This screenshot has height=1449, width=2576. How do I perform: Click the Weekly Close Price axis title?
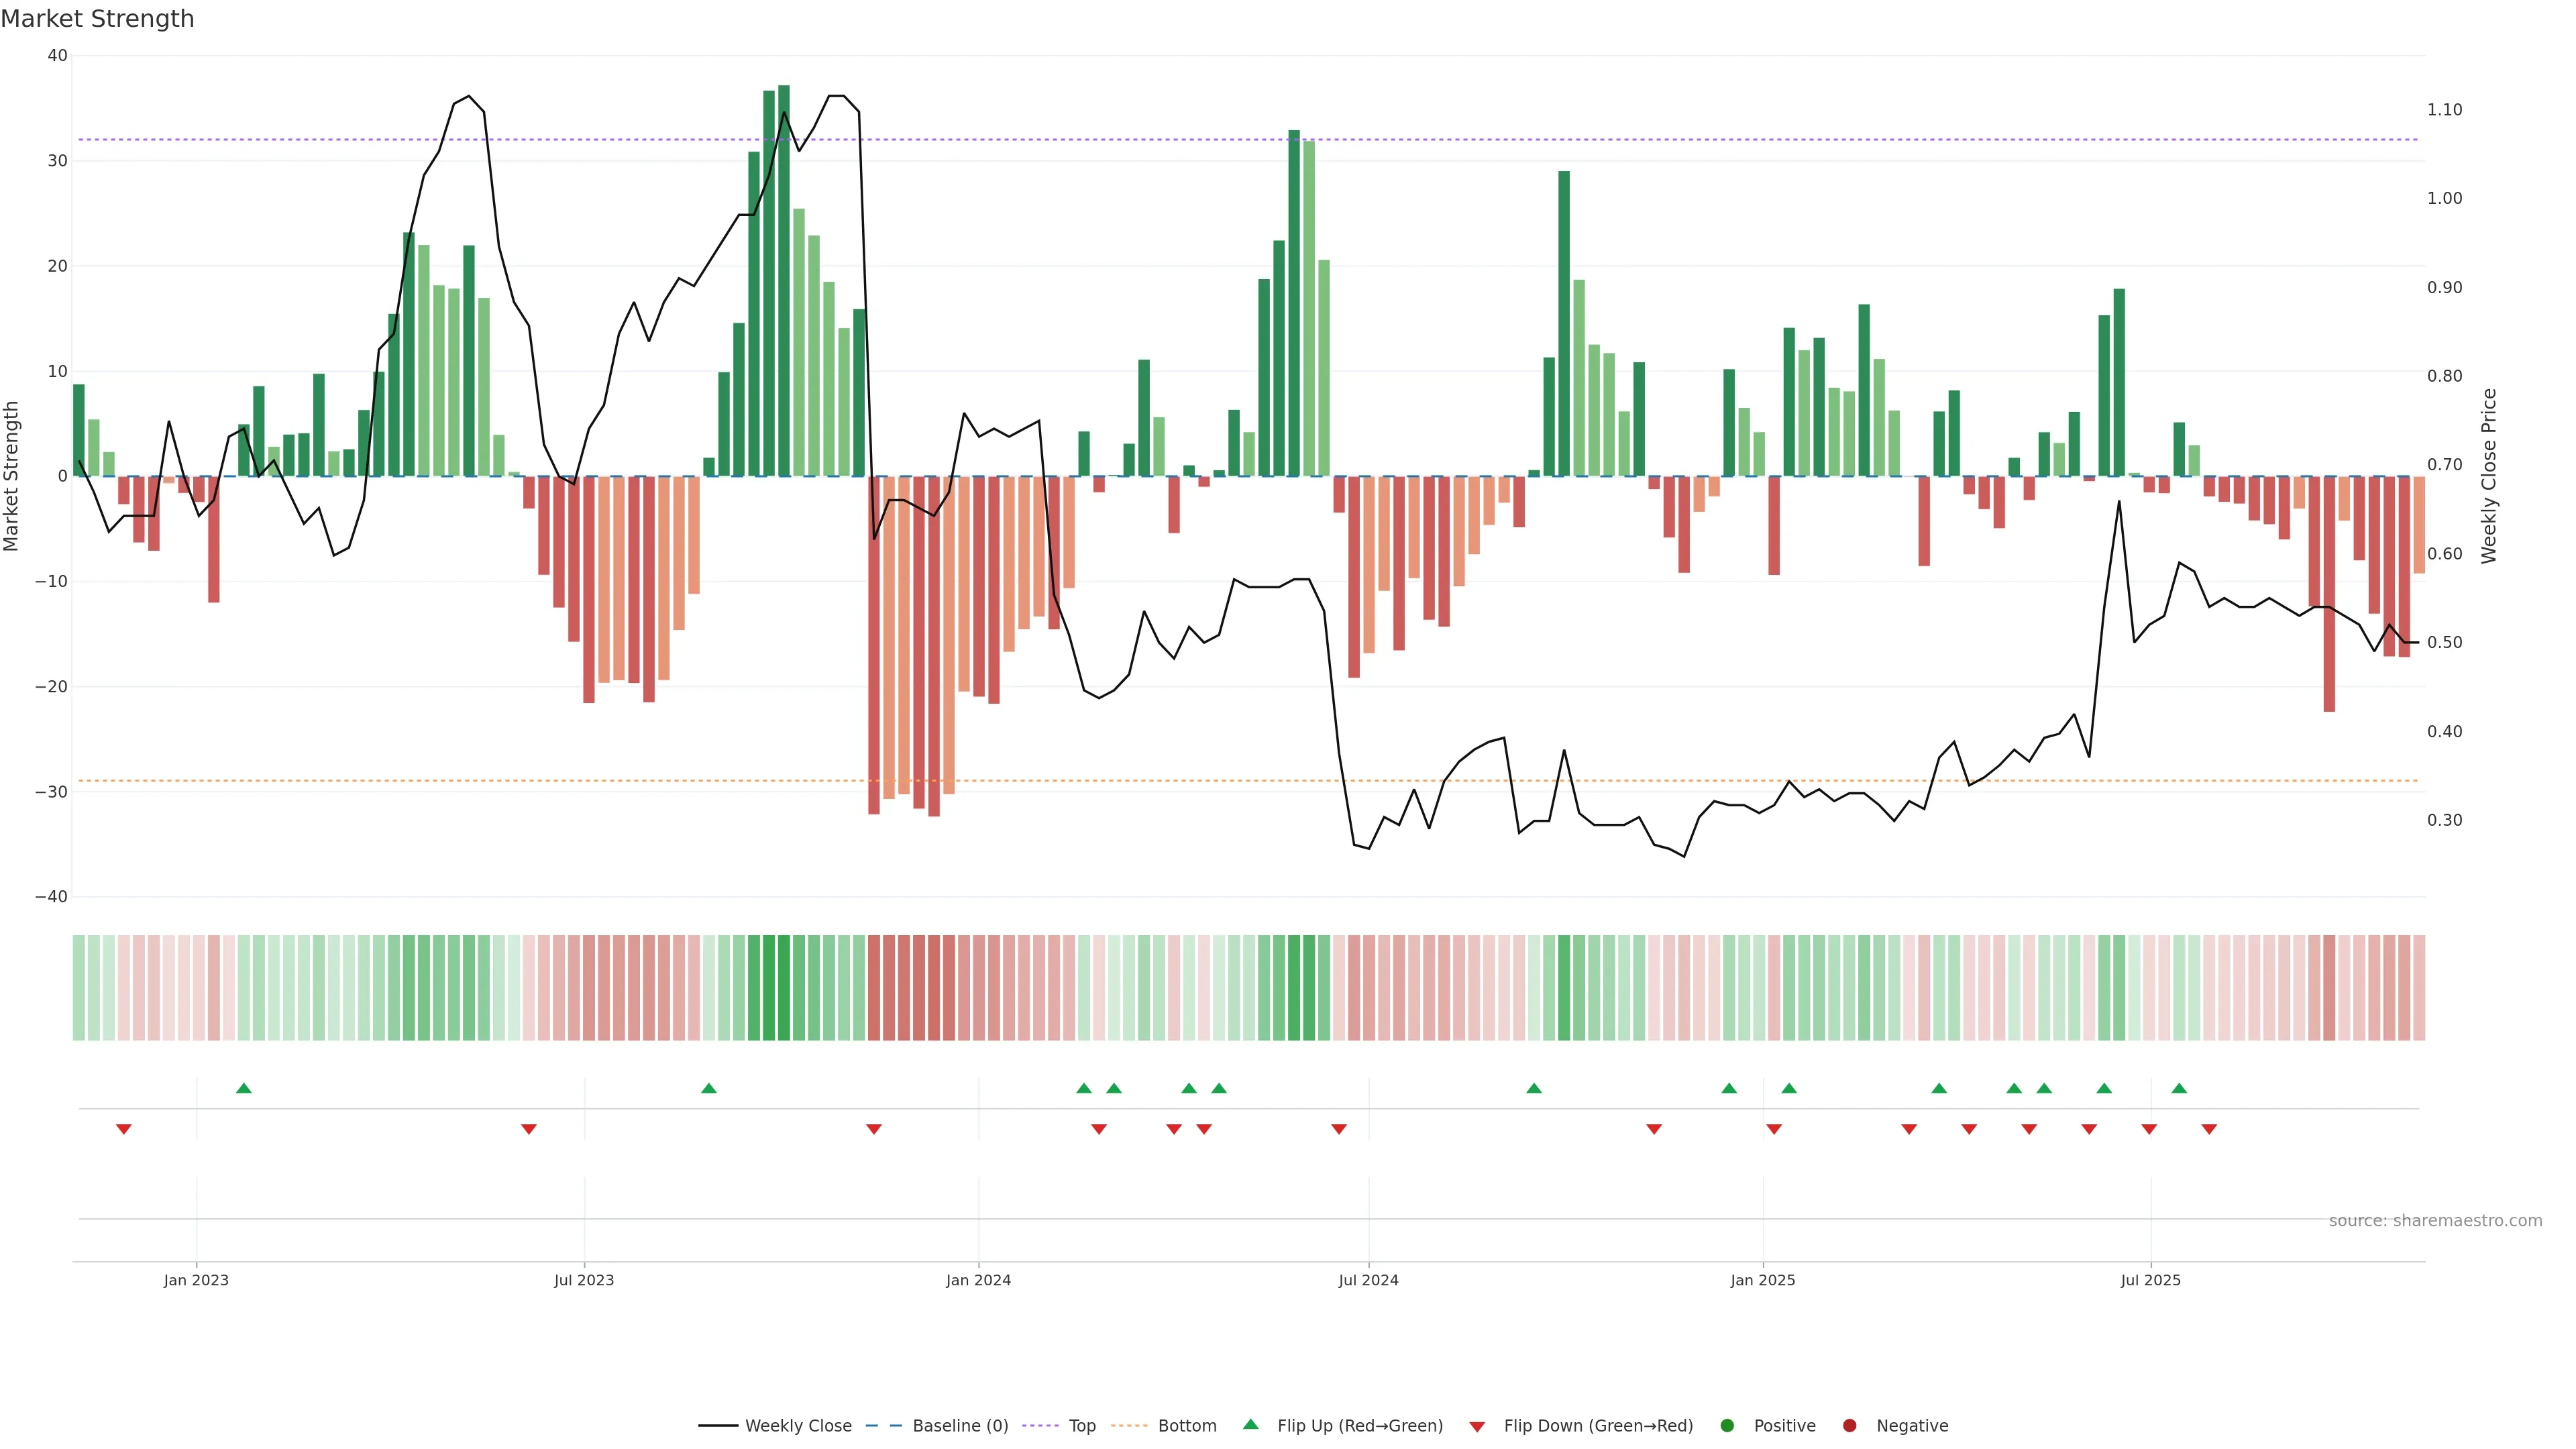coord(2489,476)
